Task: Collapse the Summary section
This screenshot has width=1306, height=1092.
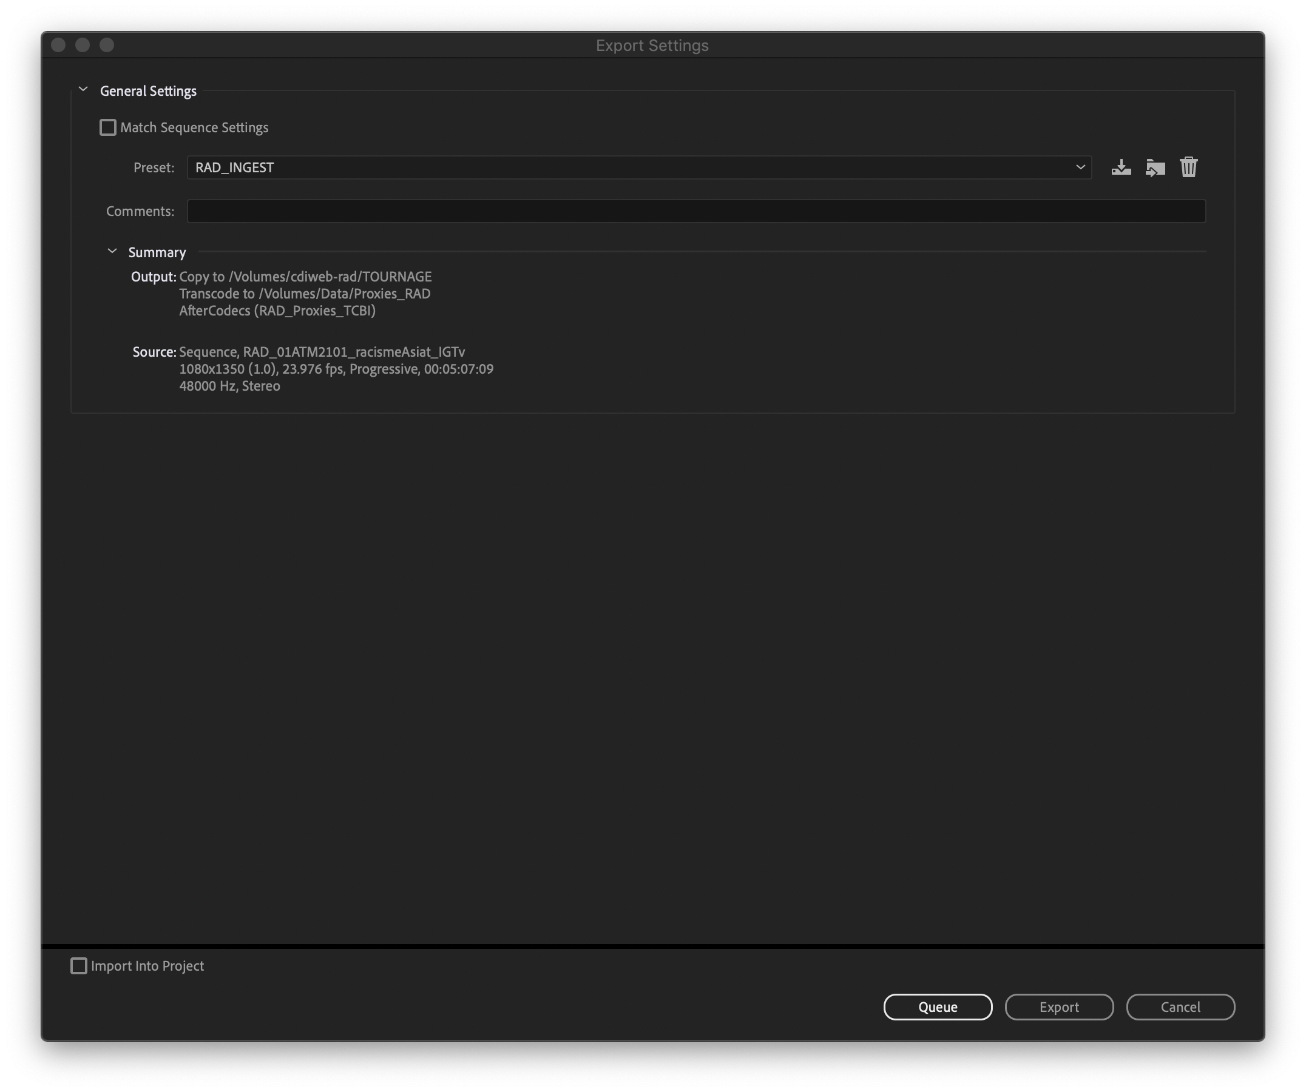Action: pos(112,252)
